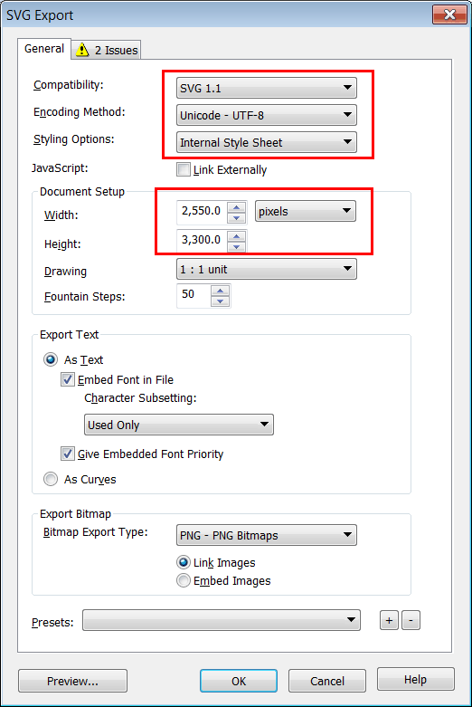Image resolution: width=472 pixels, height=707 pixels.
Task: Open the Encoding Method dropdown
Action: coord(266,115)
